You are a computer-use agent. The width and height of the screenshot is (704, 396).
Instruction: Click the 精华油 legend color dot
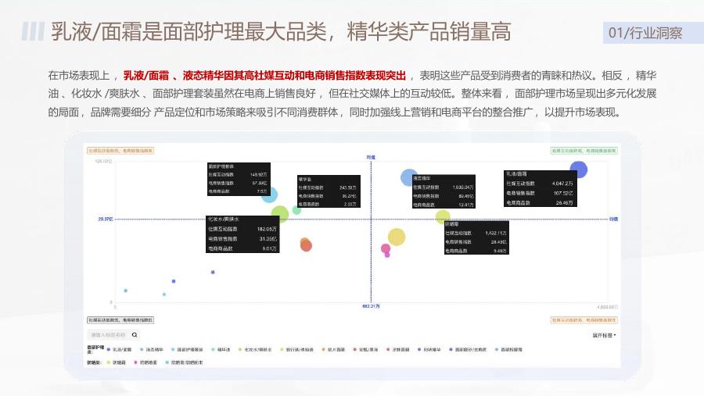click(214, 349)
